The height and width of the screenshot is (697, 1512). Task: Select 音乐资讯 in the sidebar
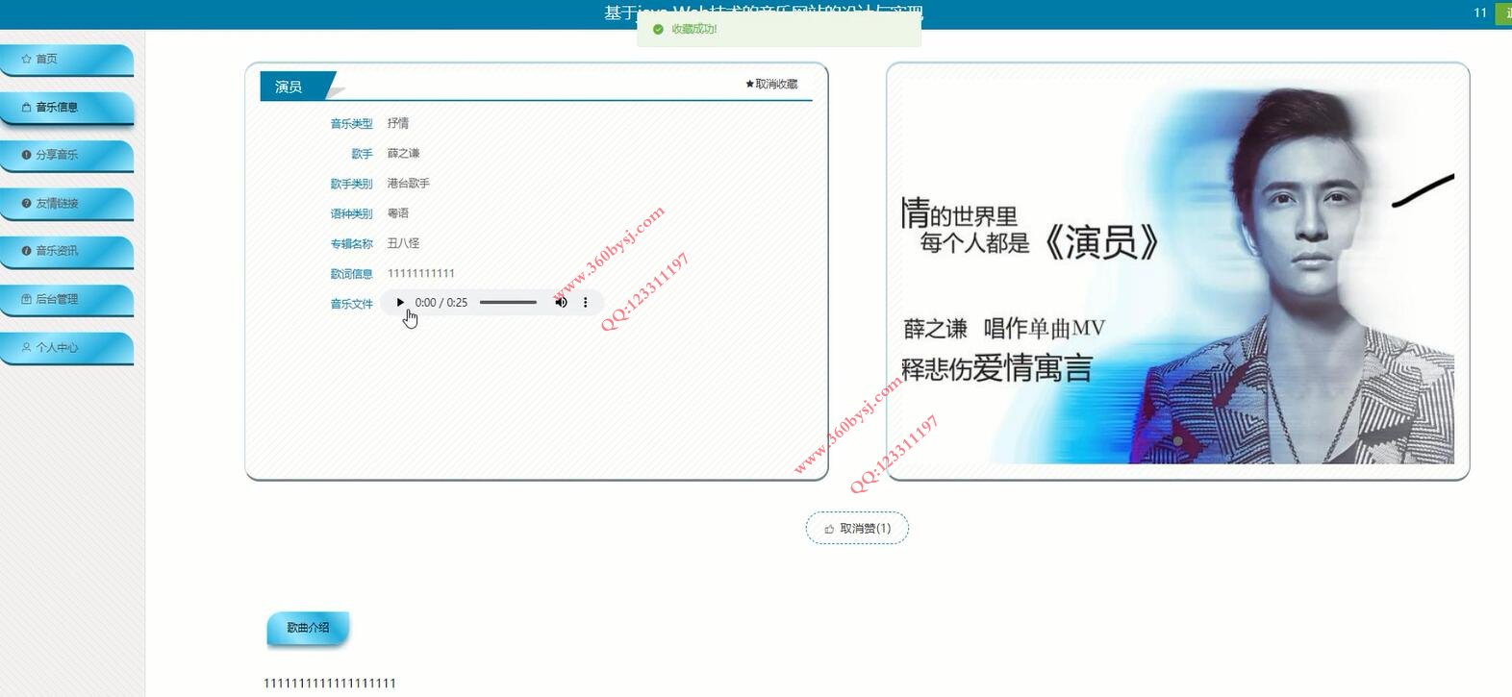(66, 251)
